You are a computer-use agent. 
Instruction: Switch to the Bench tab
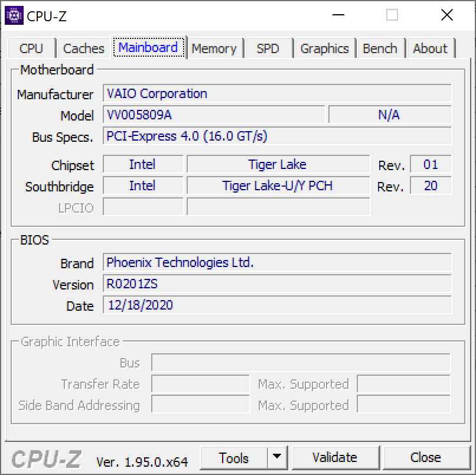(380, 48)
